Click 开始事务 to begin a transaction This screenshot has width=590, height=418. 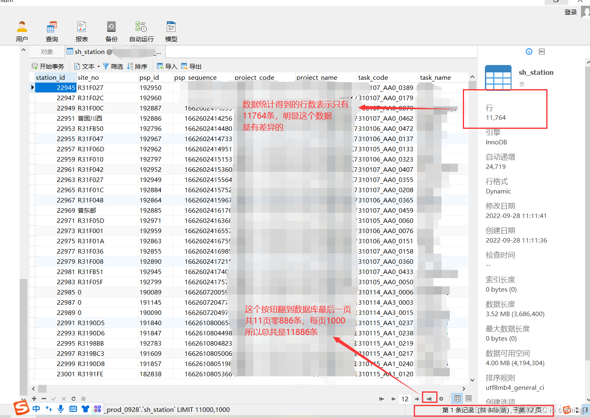click(x=48, y=66)
